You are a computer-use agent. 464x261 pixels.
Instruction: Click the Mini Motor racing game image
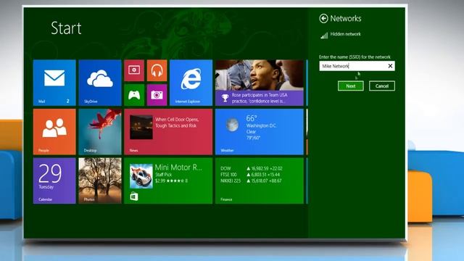pos(141,176)
